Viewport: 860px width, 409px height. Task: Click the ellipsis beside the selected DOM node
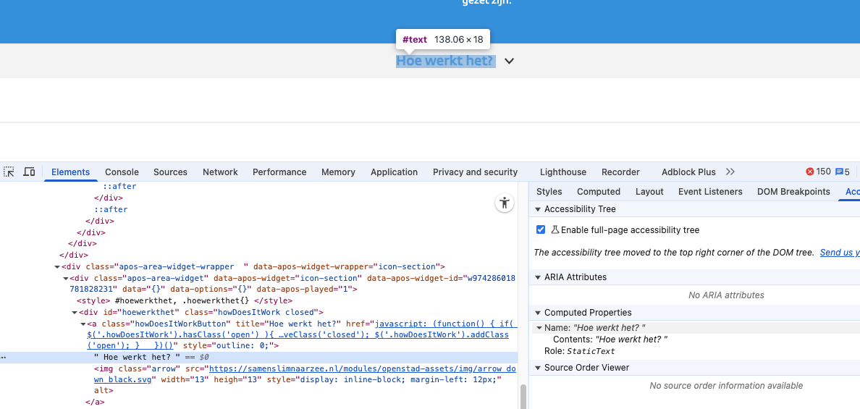pyautogui.click(x=4, y=358)
